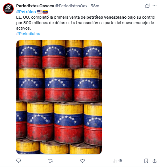Follow the #Petróleo hashtag link
The height and width of the screenshot is (167, 160).
point(26,12)
